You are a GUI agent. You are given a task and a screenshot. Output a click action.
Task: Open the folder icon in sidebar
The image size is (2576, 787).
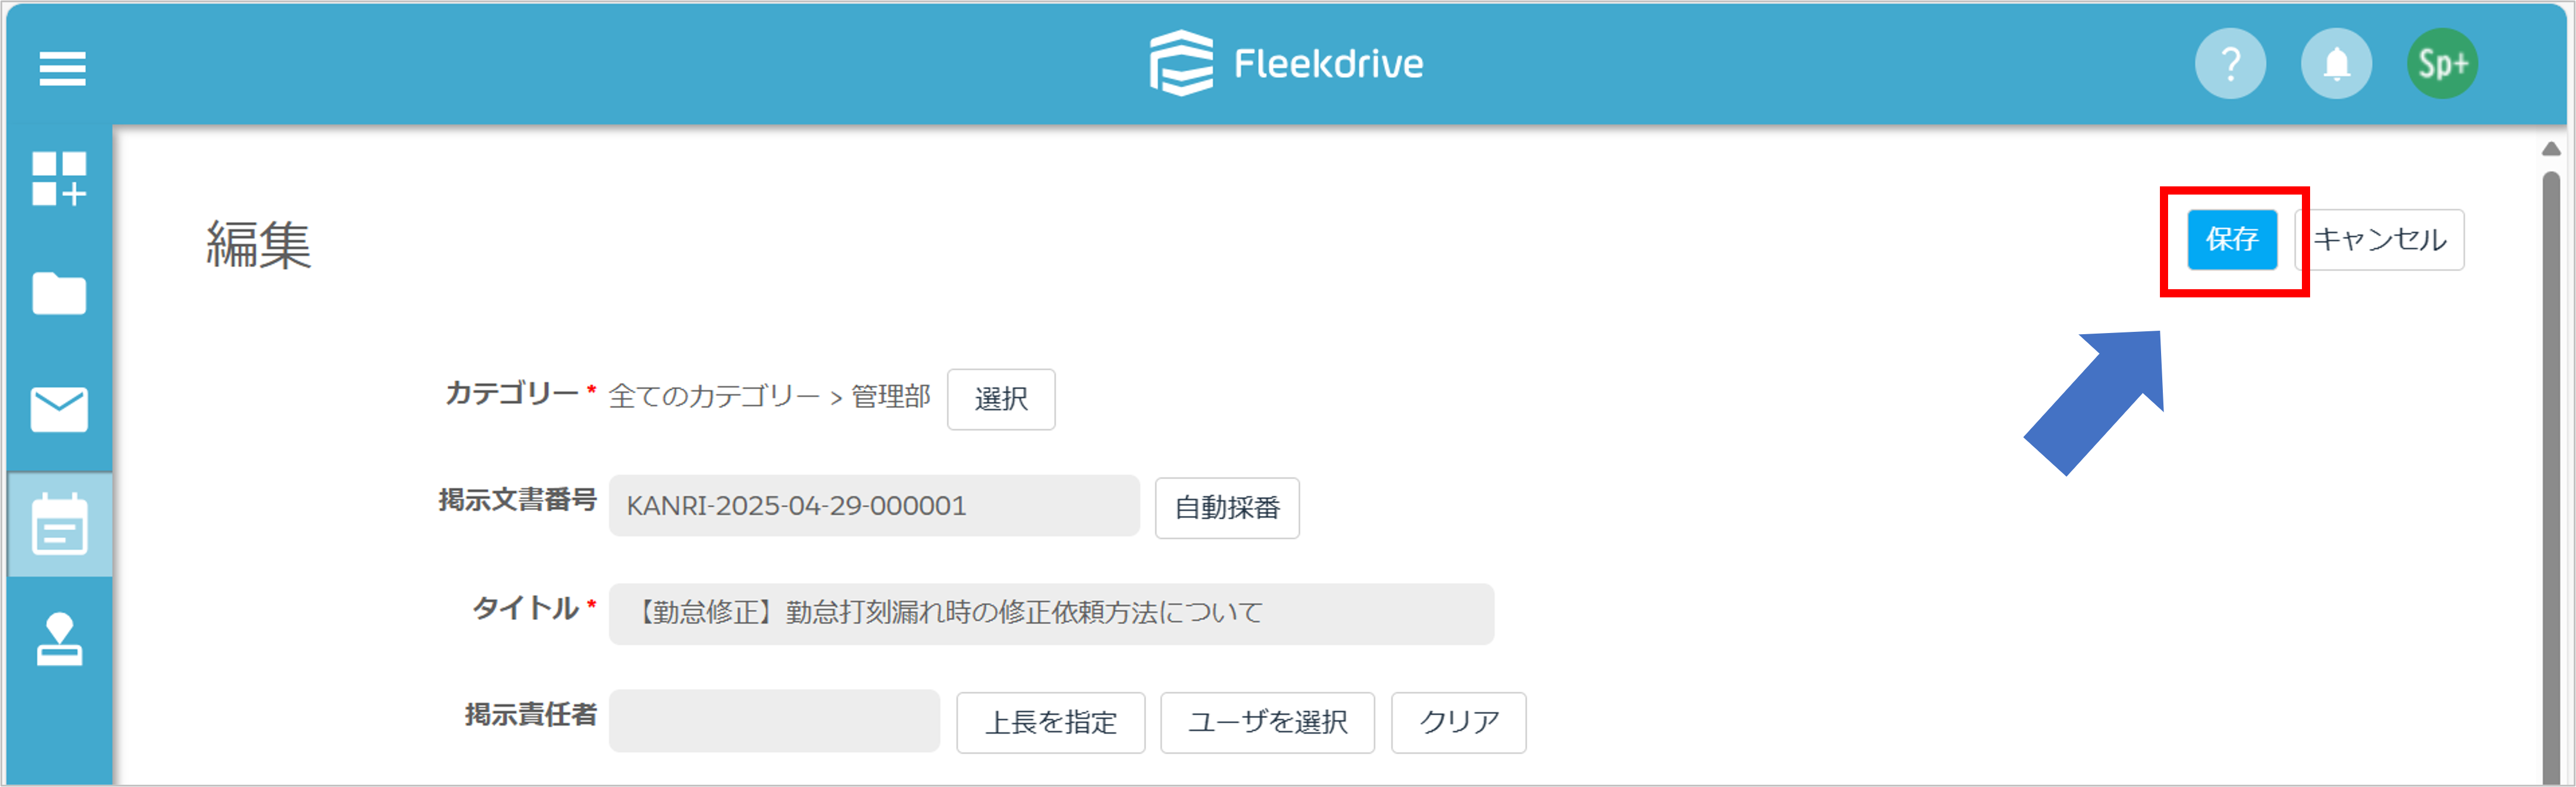[x=59, y=293]
